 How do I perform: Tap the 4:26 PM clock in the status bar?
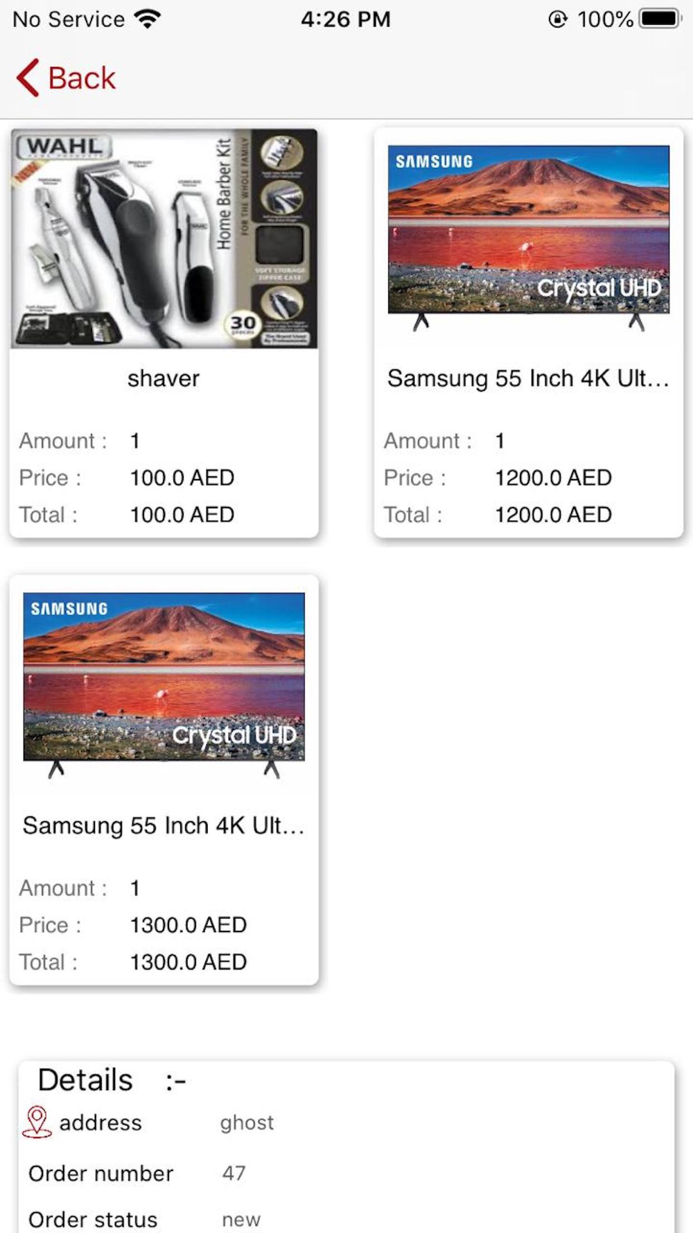(346, 19)
